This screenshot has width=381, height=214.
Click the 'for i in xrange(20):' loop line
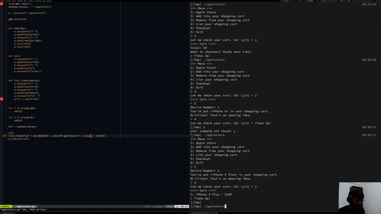pos(23,108)
